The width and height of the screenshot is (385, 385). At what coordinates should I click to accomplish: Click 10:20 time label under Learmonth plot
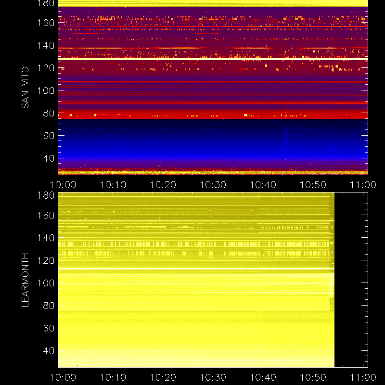tap(163, 377)
